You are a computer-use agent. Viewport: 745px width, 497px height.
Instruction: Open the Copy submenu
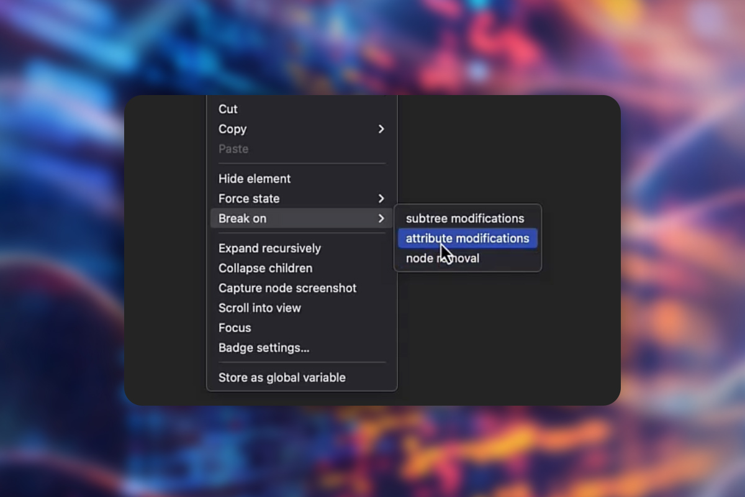[x=301, y=129]
